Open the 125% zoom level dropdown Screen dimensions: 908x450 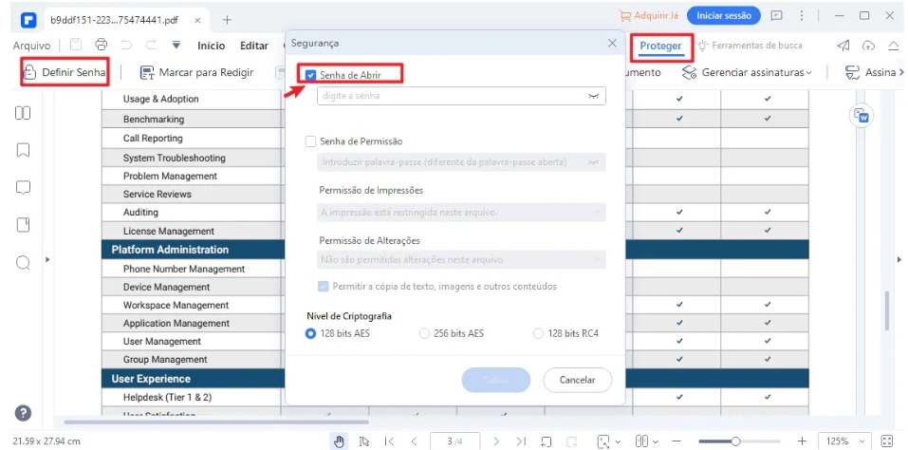pos(844,441)
